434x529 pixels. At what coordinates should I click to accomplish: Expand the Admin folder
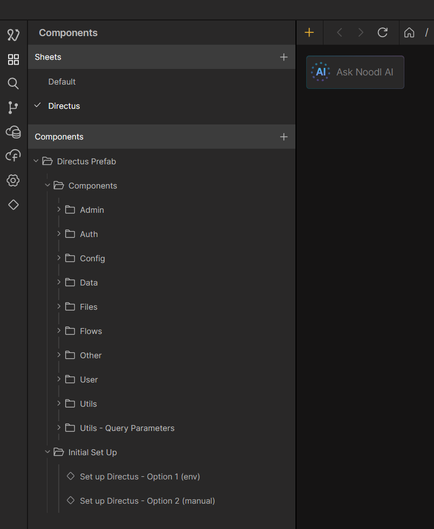59,210
